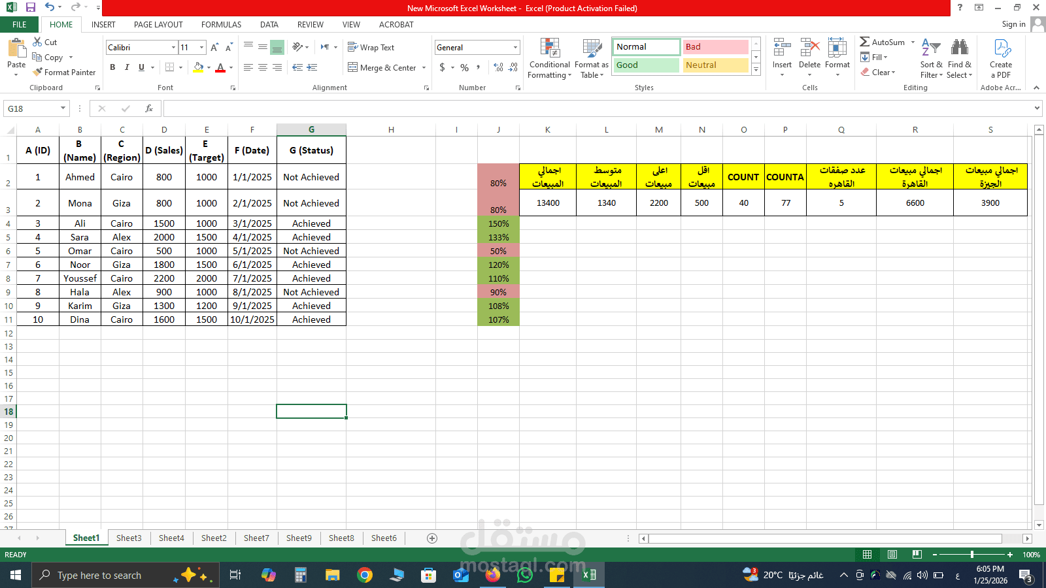Image resolution: width=1046 pixels, height=588 pixels.
Task: Click Merge & Center button
Action: click(x=386, y=67)
